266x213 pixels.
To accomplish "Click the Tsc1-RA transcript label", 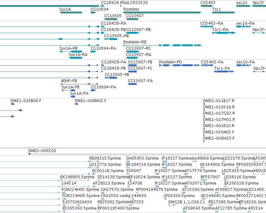I will point(220,30).
